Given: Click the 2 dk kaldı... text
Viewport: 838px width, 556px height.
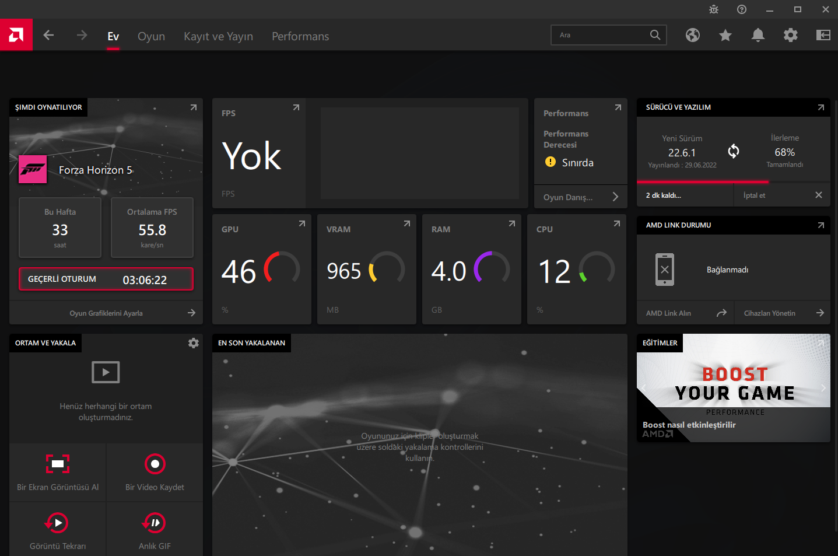Looking at the screenshot, I should pyautogui.click(x=663, y=195).
